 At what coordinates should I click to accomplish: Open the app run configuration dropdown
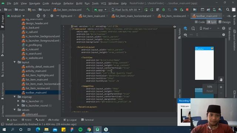coord(100,10)
